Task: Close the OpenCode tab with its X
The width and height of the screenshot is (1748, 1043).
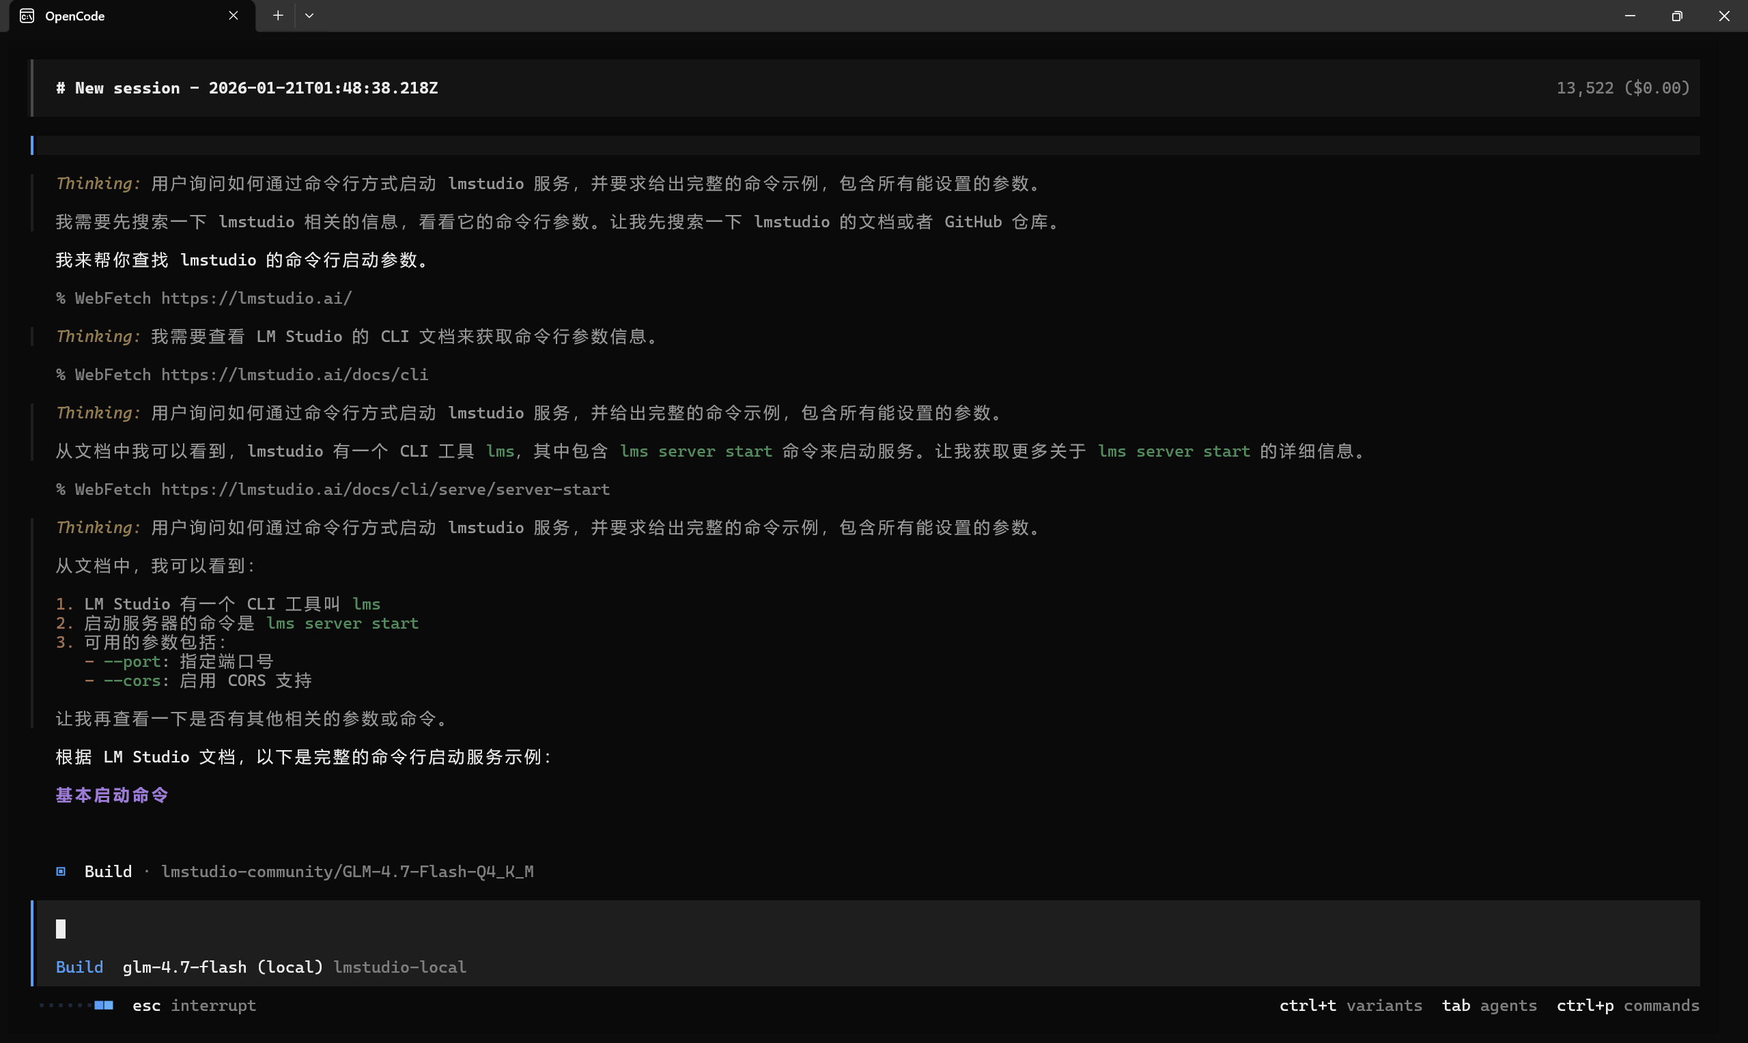Action: (x=234, y=16)
